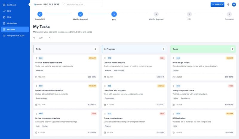Select My Tasks sidebar item

15,30
